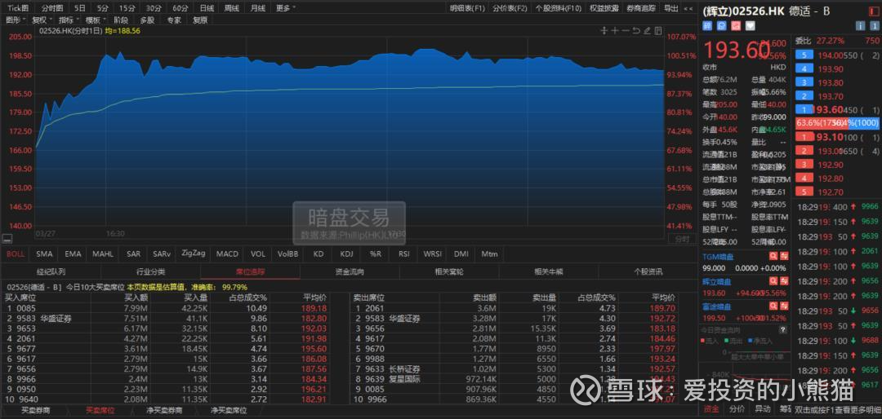Viewport: 882px width, 419px height.
Task: Open the 月线 monthly chart
Action: point(257,8)
